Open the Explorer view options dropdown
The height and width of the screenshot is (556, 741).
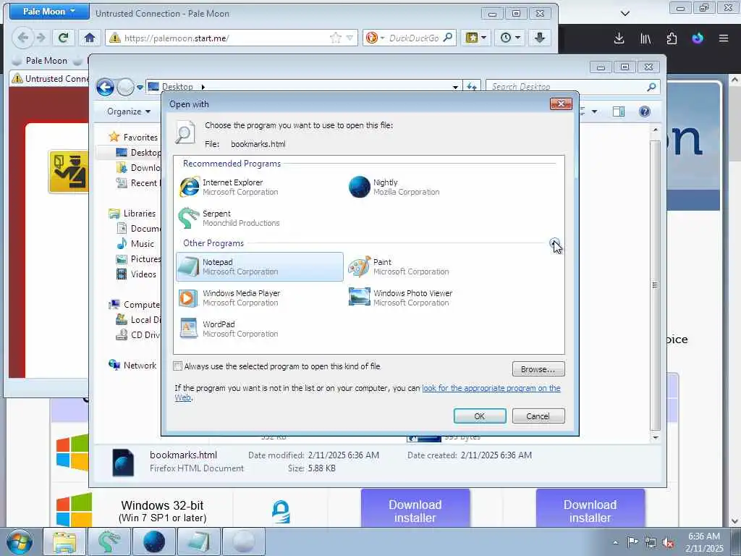pyautogui.click(x=595, y=111)
